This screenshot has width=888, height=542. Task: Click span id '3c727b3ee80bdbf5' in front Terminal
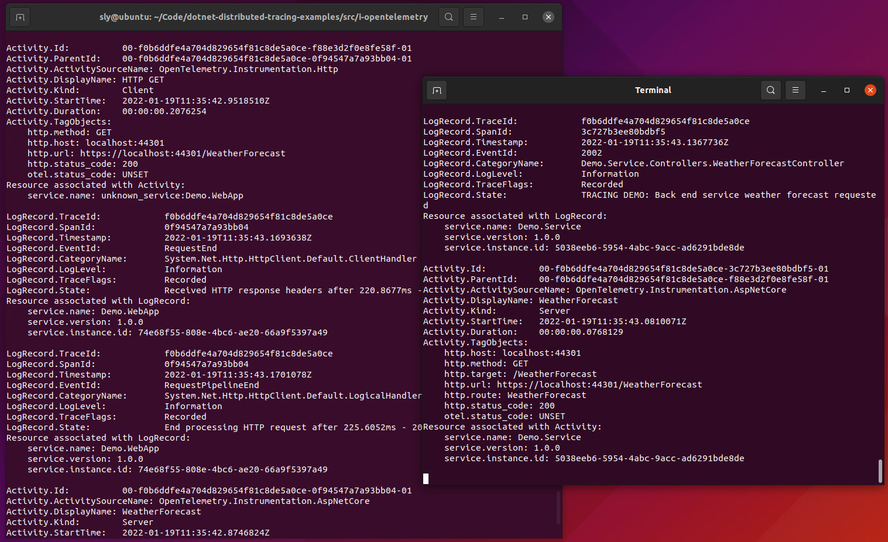(x=623, y=132)
